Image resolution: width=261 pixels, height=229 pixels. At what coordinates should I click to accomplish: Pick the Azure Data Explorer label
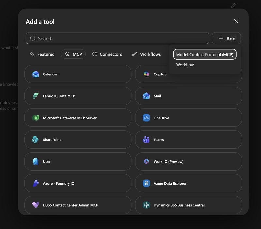[x=170, y=183]
